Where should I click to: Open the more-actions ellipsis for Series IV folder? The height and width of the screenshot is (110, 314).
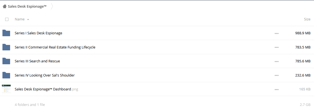[x=277, y=75]
